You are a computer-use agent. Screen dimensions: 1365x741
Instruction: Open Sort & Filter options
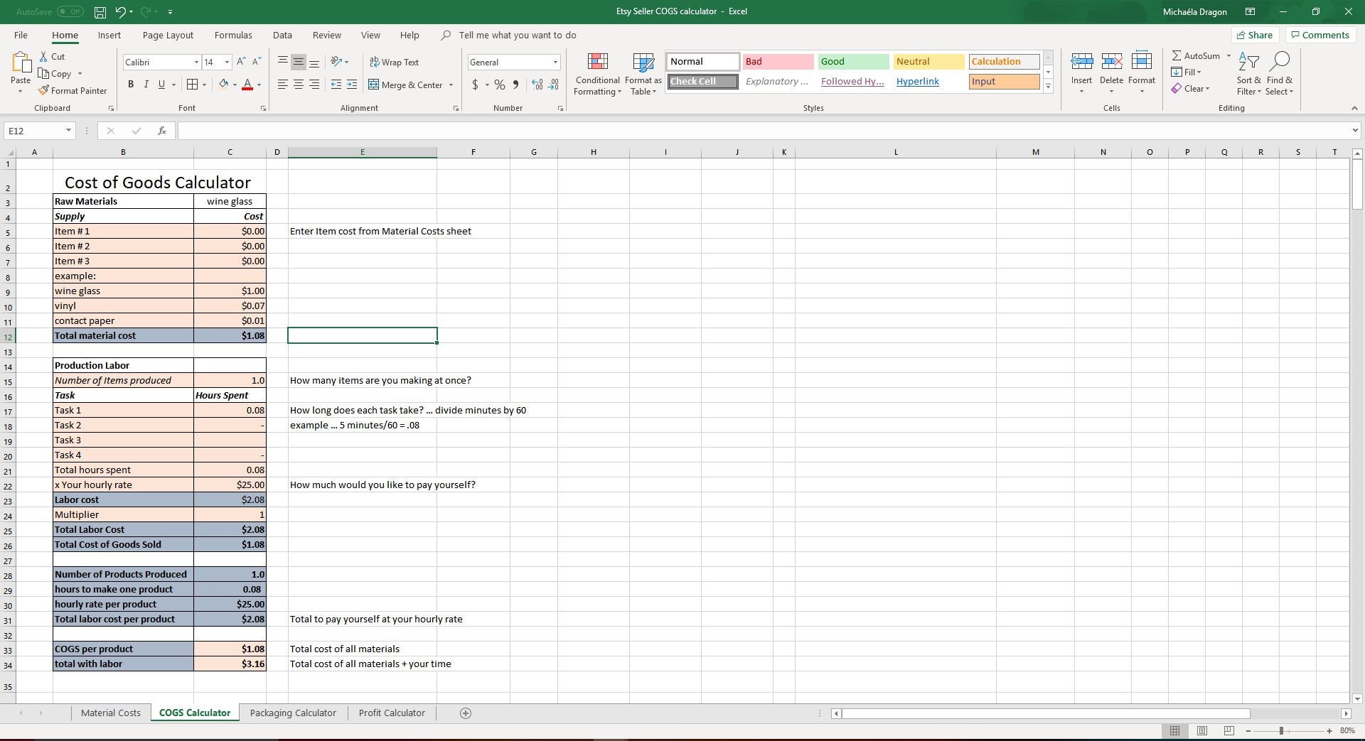1248,73
